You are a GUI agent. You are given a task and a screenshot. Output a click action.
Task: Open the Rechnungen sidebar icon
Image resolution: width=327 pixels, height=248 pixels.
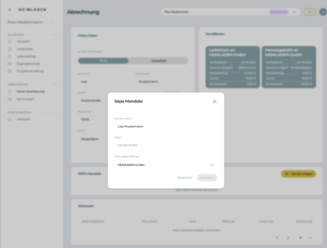pos(10,99)
